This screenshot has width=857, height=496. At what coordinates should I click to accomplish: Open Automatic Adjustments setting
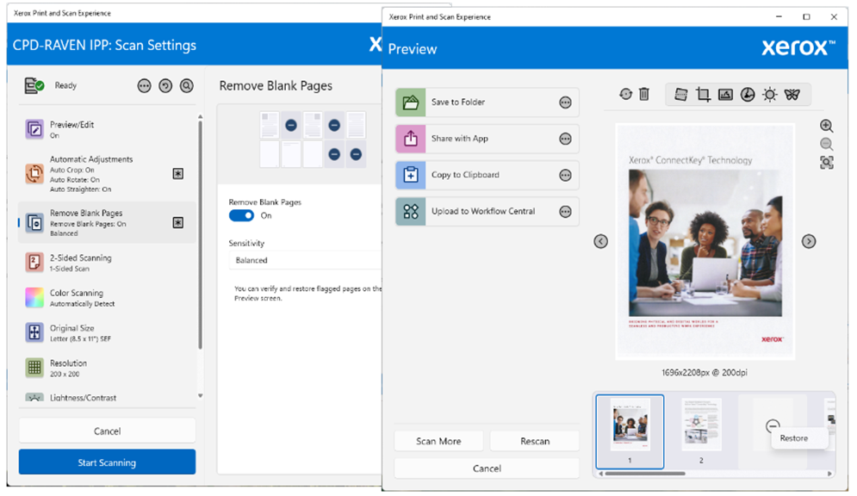tap(107, 174)
